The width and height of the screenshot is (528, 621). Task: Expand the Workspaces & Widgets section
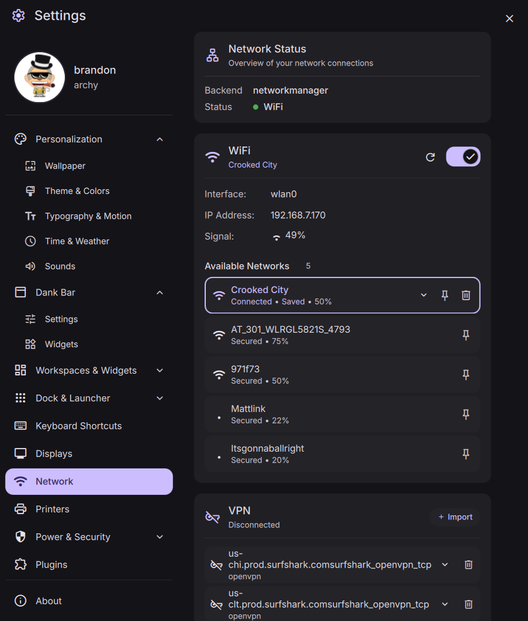pyautogui.click(x=160, y=371)
